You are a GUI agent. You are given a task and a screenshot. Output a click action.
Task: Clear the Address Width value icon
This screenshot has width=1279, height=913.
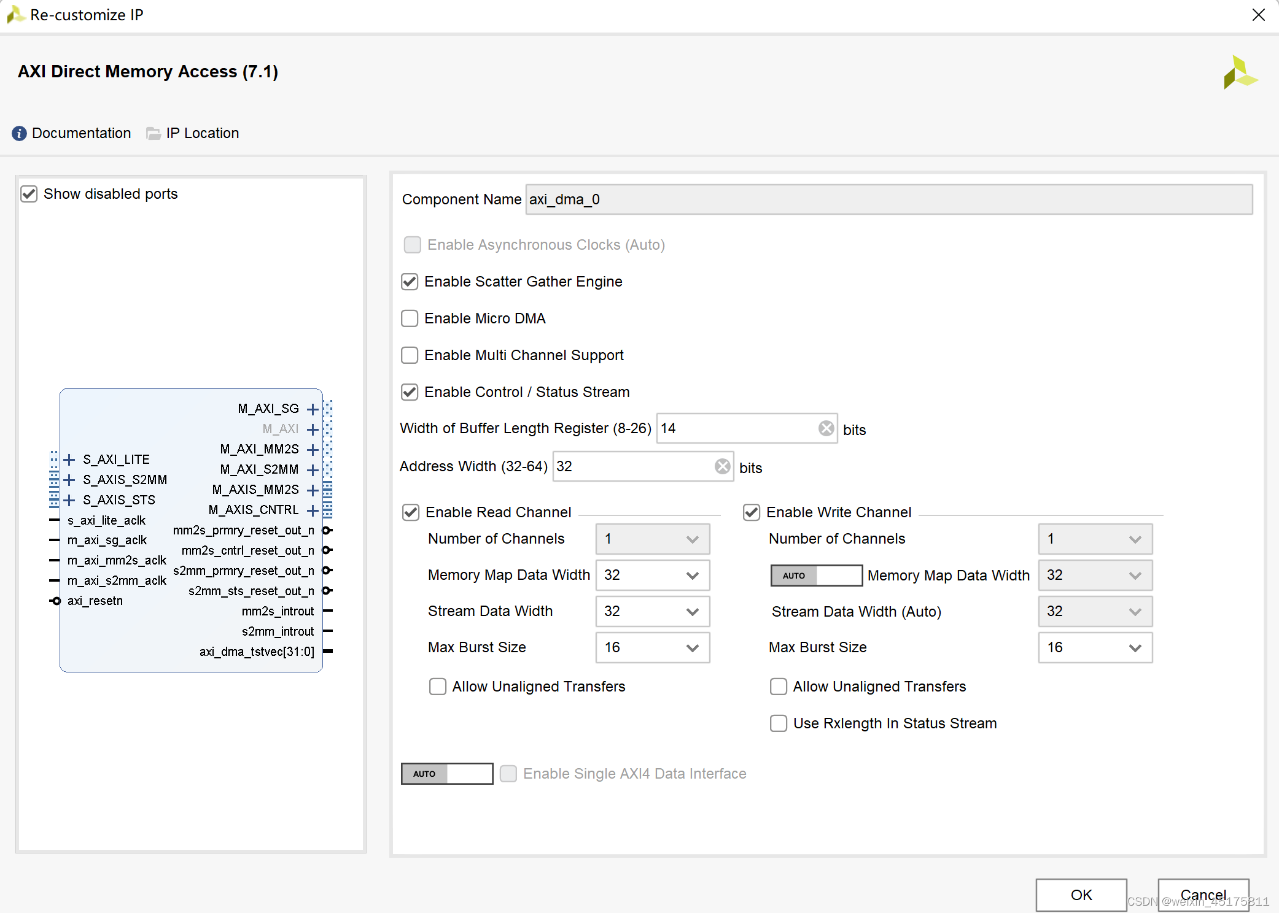722,466
